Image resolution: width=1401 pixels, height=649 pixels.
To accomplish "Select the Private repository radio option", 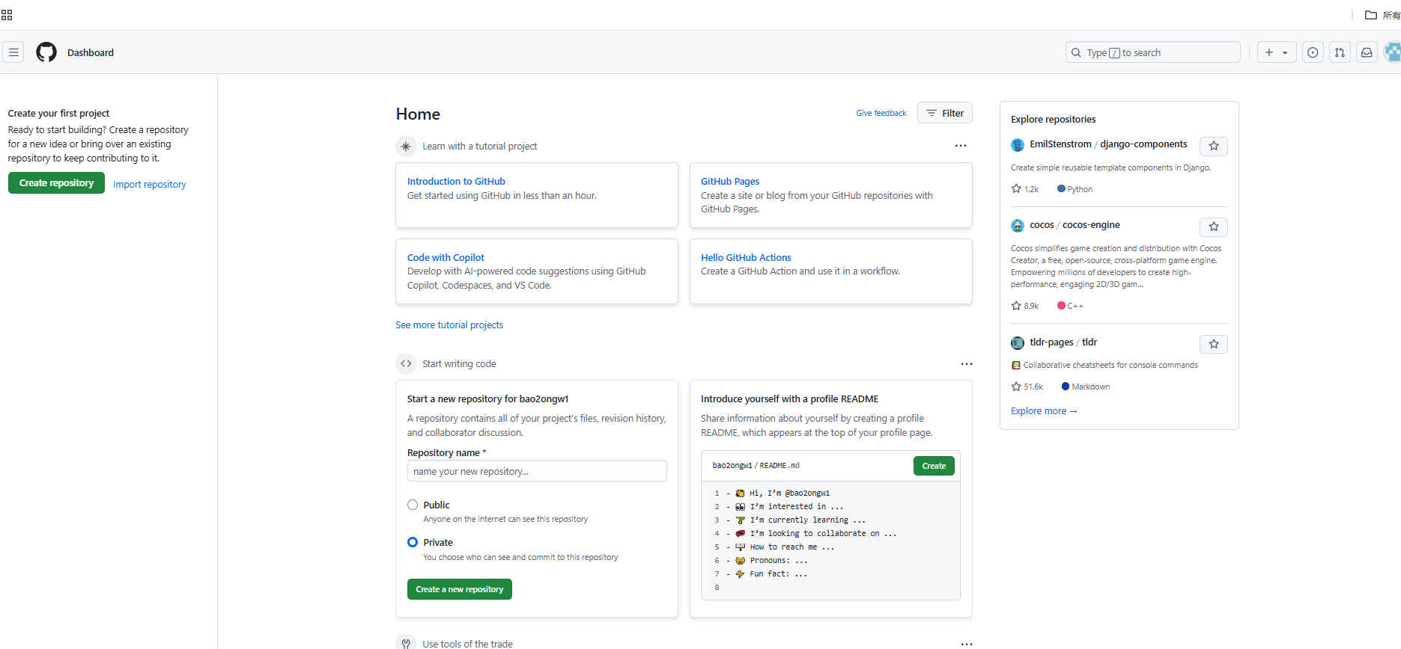I will pos(413,542).
